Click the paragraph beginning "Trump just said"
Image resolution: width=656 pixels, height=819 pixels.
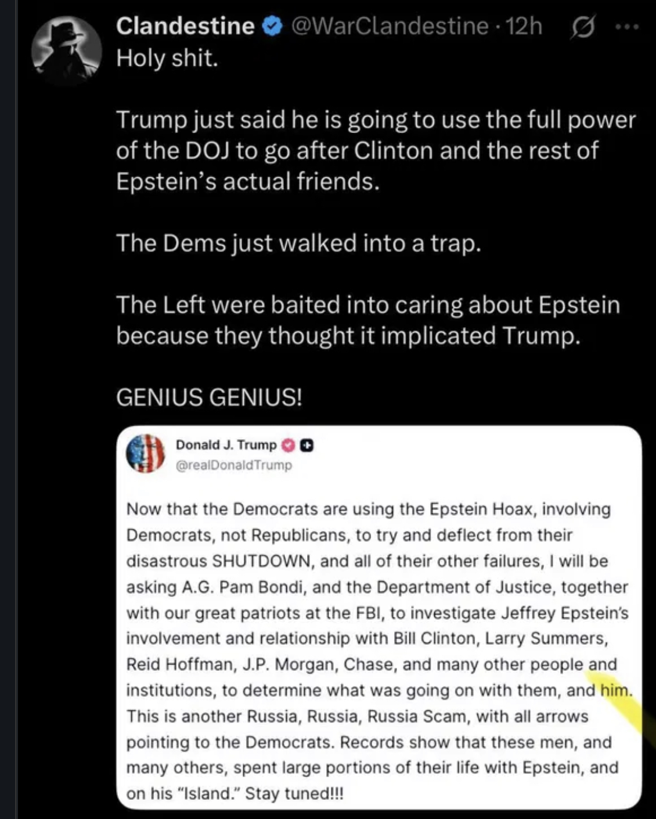(x=376, y=150)
